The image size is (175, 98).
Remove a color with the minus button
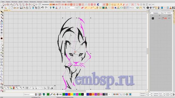click(x=60, y=94)
